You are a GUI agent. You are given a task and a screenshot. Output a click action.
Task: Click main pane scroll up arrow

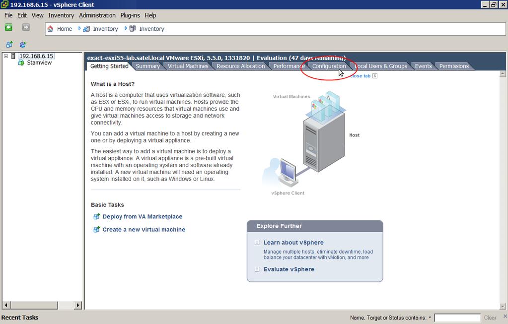(503, 74)
